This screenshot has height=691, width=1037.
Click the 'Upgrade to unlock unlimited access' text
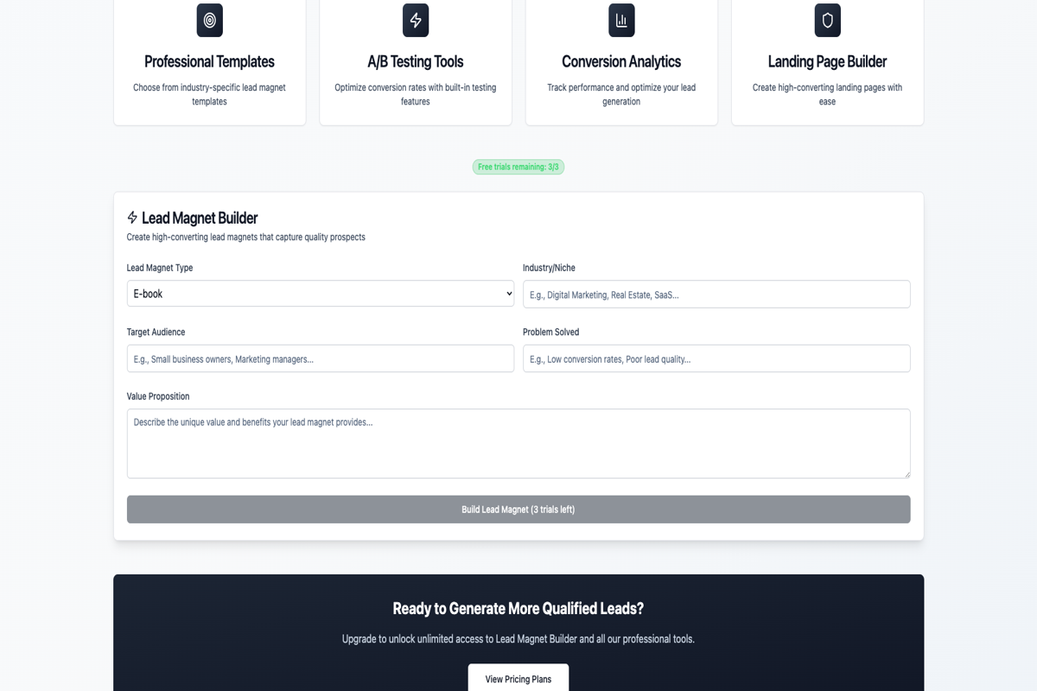coord(518,639)
